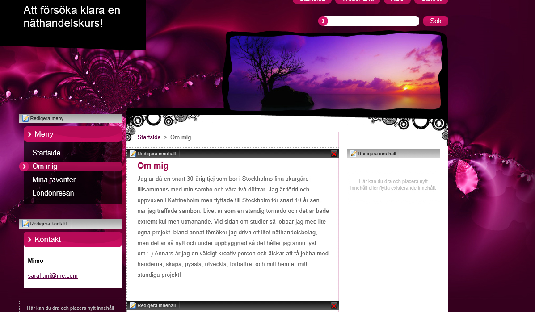Screen dimensions: 535x312
Task: Click chevron icon beside Meny heading
Action: (29, 134)
